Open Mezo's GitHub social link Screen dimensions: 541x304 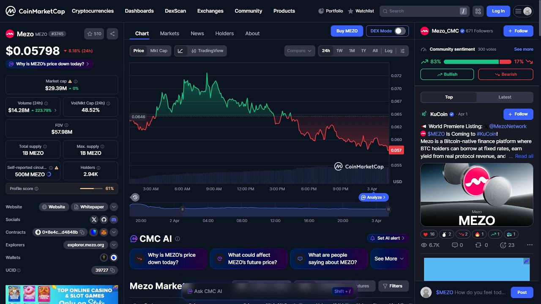104,220
